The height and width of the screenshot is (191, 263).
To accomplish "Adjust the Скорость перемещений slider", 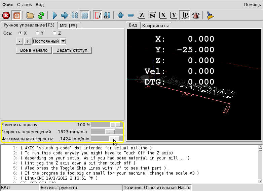I will 110,132.
